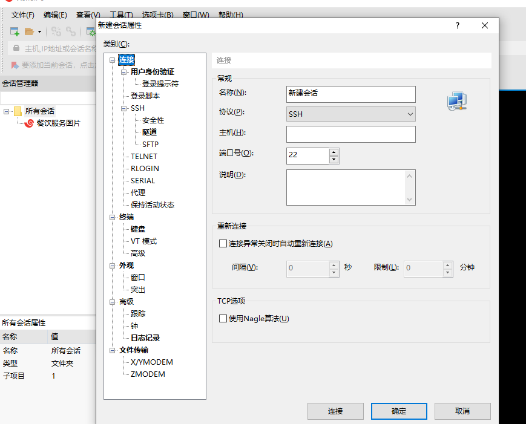Select TELNET in category tree
Viewport: 526px width, 424px height.
pyautogui.click(x=144, y=157)
